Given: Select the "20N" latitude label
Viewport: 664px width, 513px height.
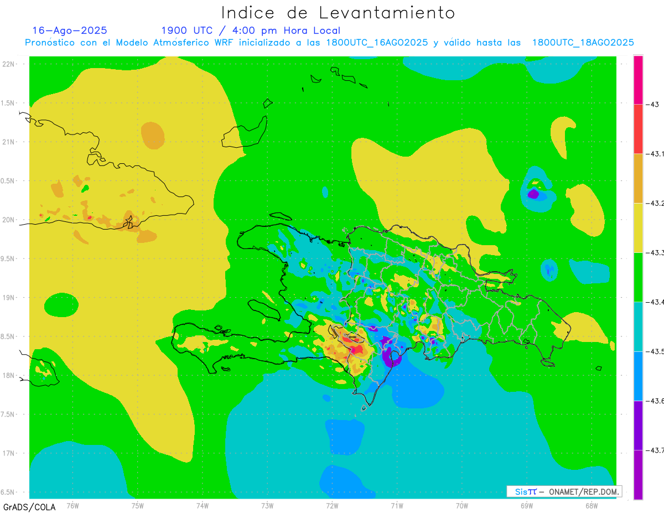Looking at the screenshot, I should click(9, 220).
